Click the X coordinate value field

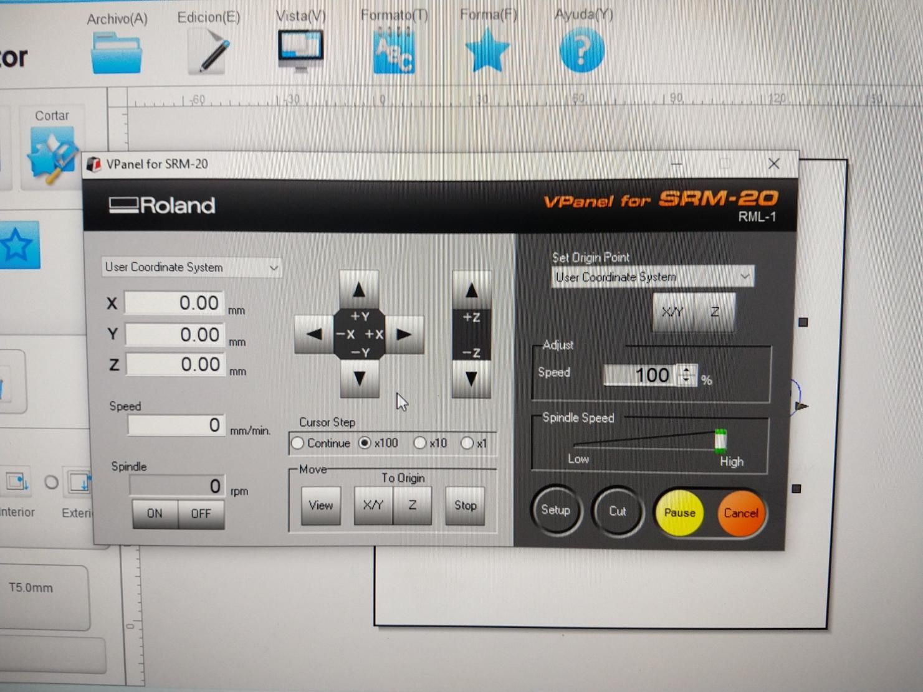click(175, 303)
